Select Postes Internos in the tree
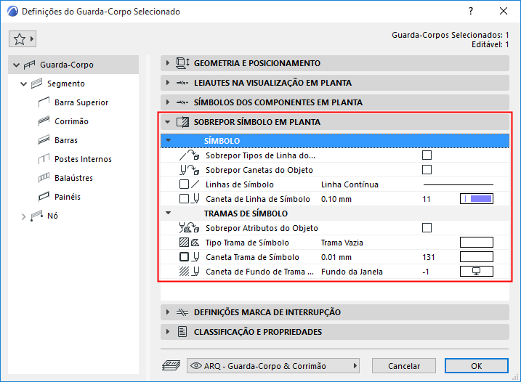The height and width of the screenshot is (382, 521). [83, 159]
